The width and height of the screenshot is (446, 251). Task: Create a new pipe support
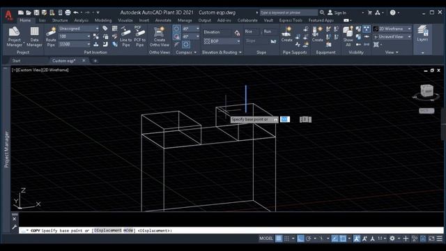pyautogui.click(x=286, y=34)
